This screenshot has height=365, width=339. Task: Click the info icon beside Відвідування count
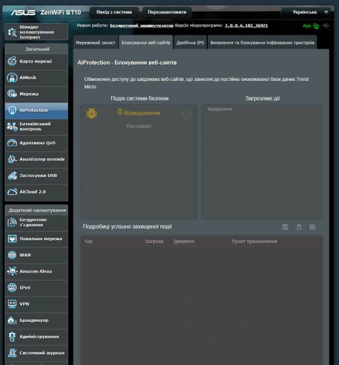click(x=187, y=114)
